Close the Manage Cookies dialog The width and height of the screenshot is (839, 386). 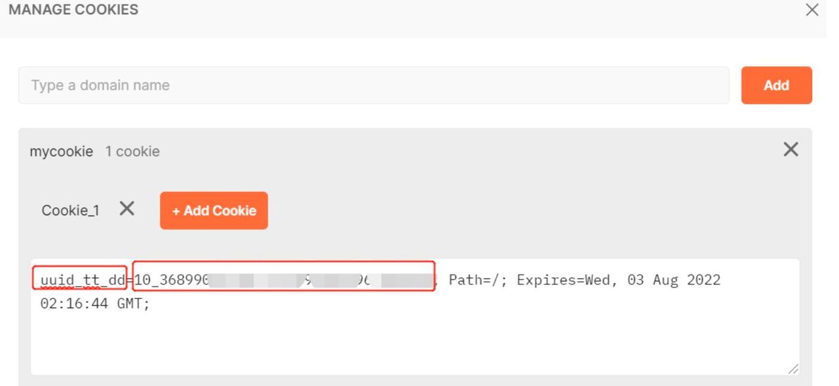(x=812, y=10)
